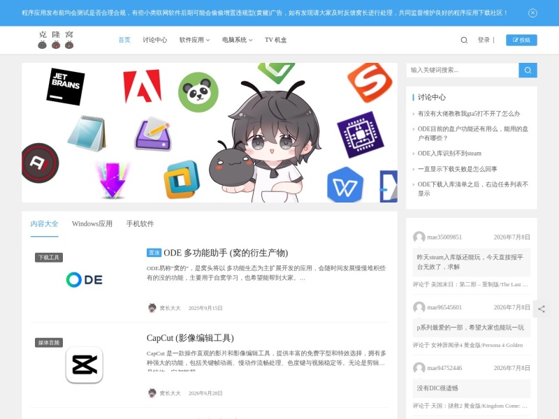The height and width of the screenshot is (419, 559).
Task: Open the 讨论中心 menu item
Action: (154, 40)
